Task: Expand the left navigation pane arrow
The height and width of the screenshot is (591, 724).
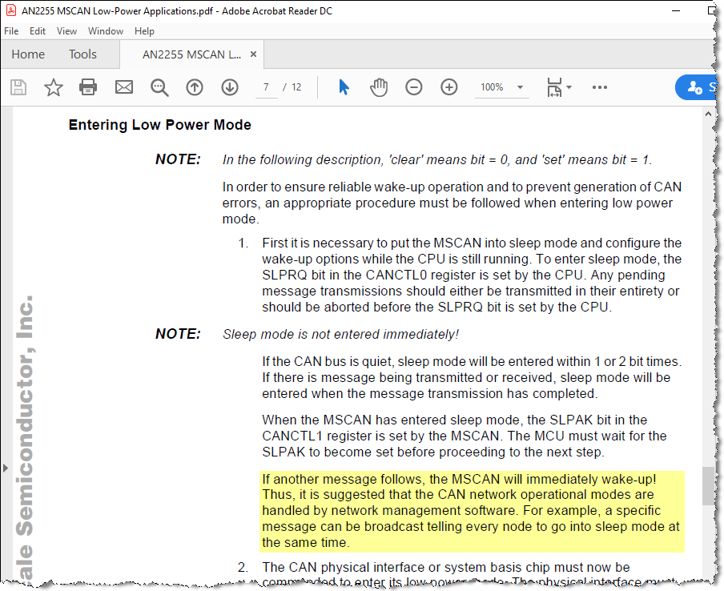Action: pos(5,468)
